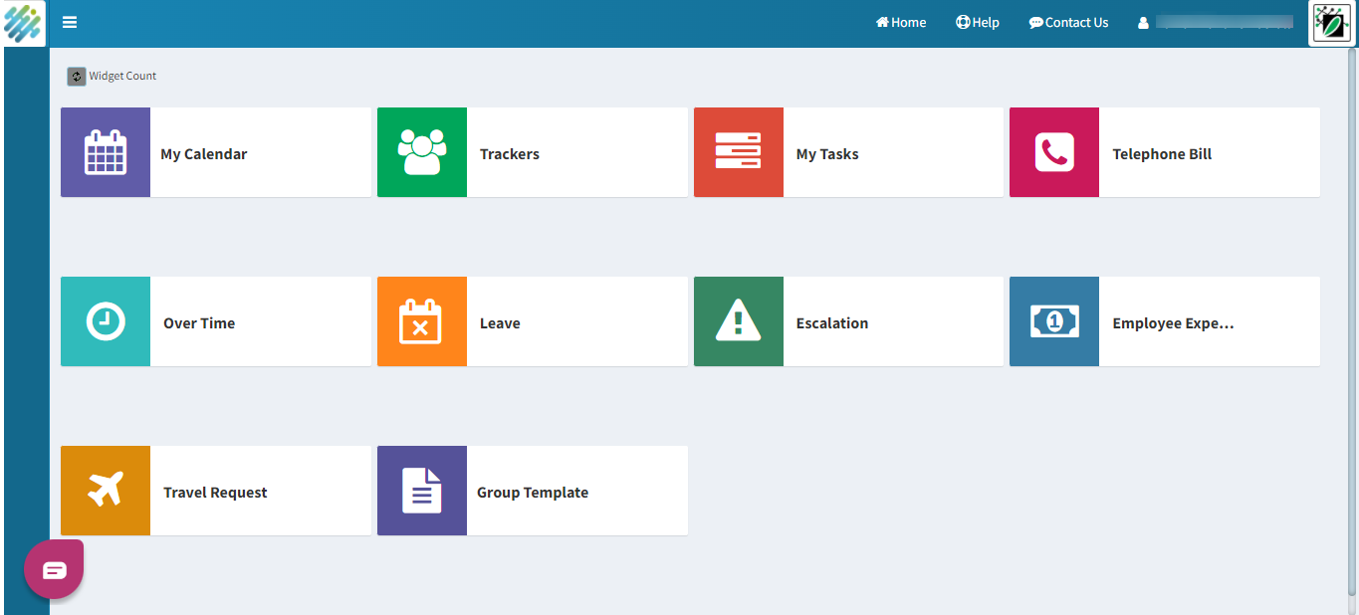Click the application logo top left
The width and height of the screenshot is (1359, 615).
pos(22,22)
